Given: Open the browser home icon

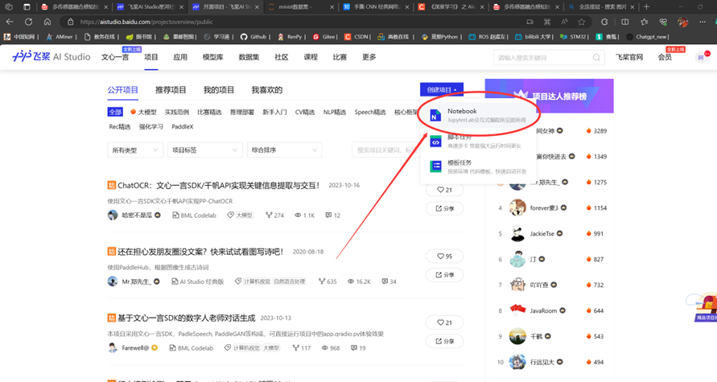Looking at the screenshot, I should pyautogui.click(x=47, y=22).
